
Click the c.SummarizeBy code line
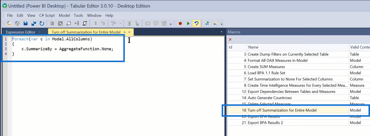[68, 49]
